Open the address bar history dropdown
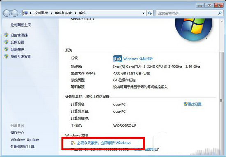226x157 pixels. 143,13
